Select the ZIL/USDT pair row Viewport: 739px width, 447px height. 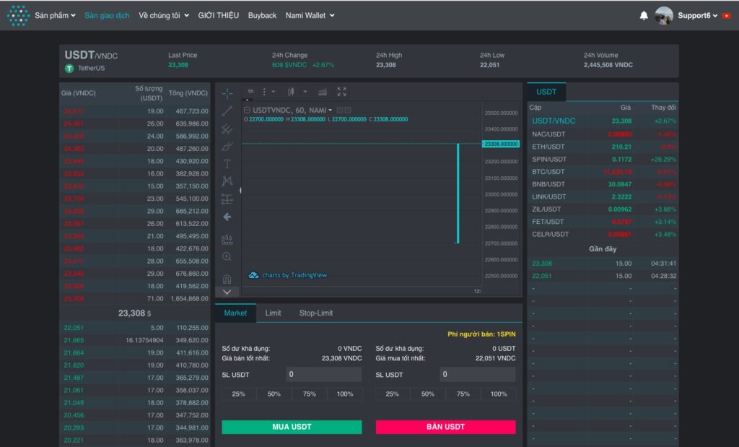[603, 209]
